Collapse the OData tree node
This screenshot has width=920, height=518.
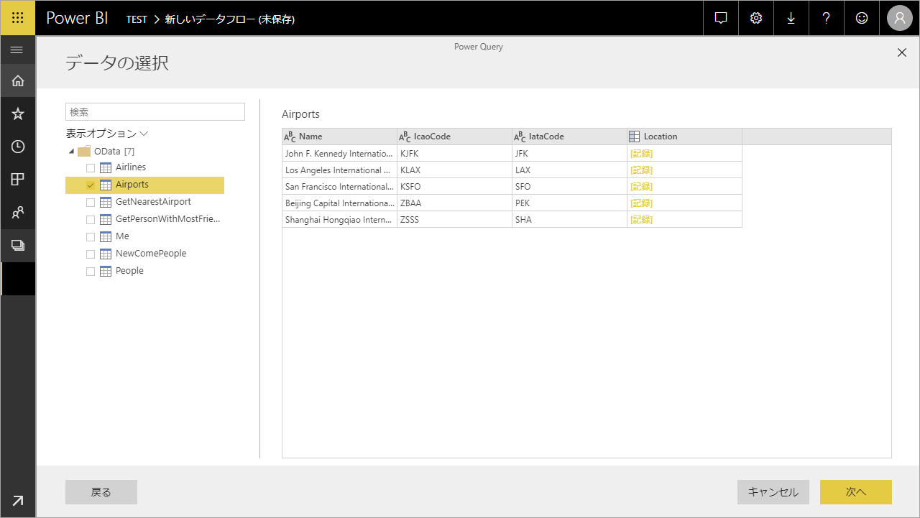[x=70, y=151]
